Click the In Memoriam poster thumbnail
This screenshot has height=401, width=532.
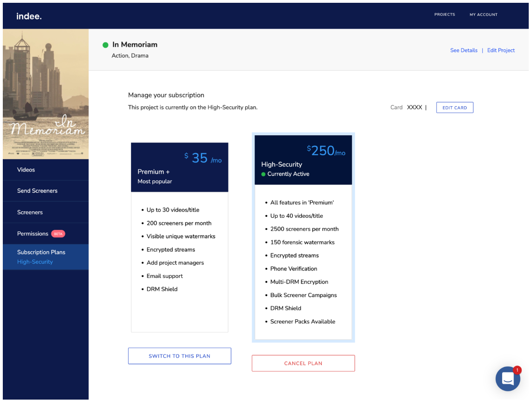[46, 94]
